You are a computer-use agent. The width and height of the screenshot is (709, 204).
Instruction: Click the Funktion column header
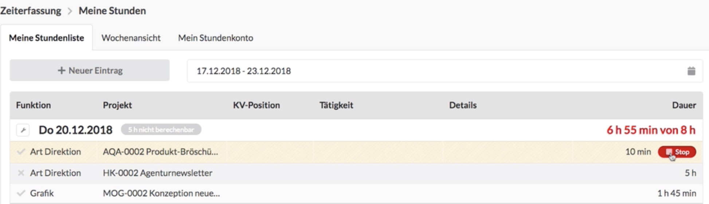click(33, 105)
